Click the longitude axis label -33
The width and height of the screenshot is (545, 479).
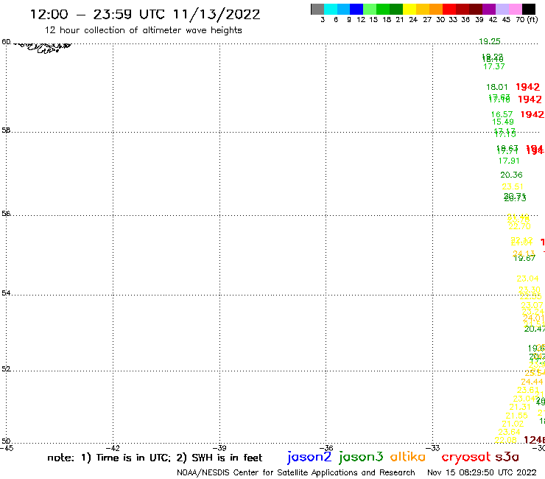pyautogui.click(x=433, y=448)
